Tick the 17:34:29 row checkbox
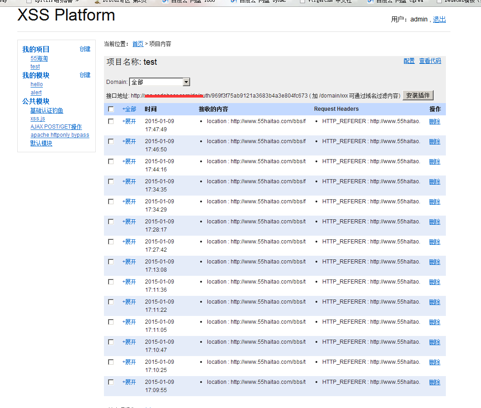Viewport: 481px width, 408px height. (x=111, y=201)
